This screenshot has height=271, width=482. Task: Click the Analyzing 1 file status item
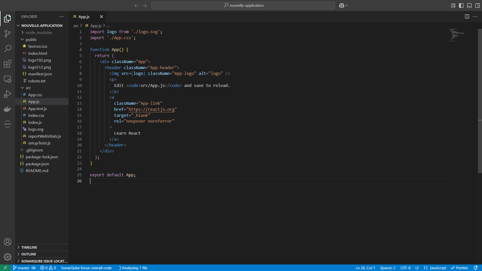tap(133, 268)
